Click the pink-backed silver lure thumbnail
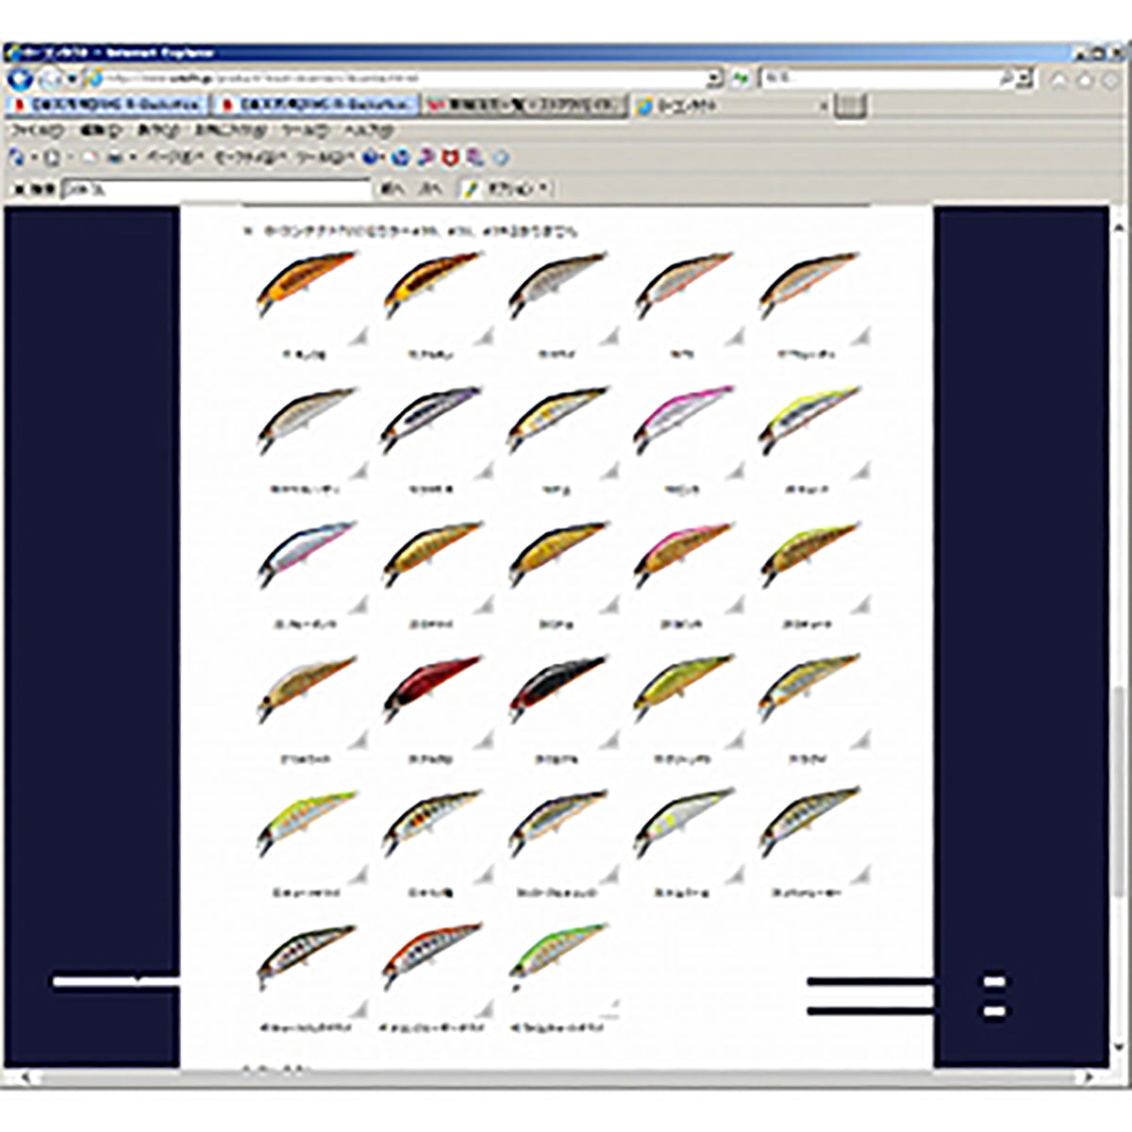This screenshot has height=1132, width=1132. pyautogui.click(x=683, y=419)
